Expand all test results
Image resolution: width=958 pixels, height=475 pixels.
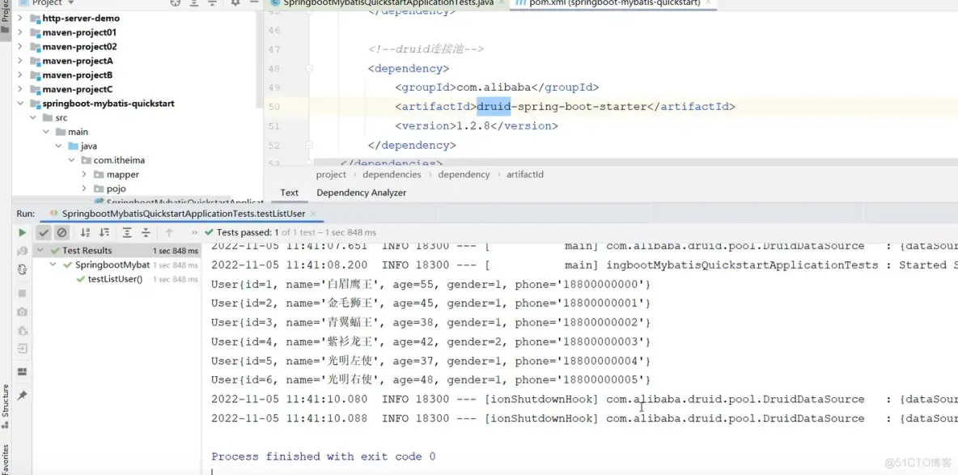pos(127,232)
